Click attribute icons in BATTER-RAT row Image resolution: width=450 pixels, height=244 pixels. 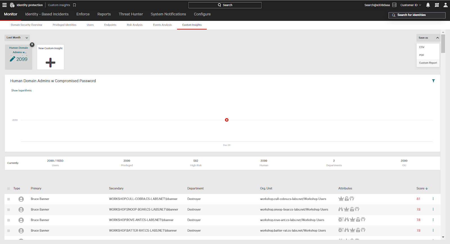[352, 230]
